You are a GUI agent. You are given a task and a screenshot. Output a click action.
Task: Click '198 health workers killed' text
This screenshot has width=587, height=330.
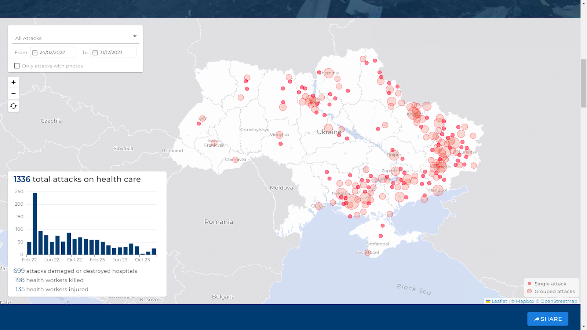[x=49, y=280]
